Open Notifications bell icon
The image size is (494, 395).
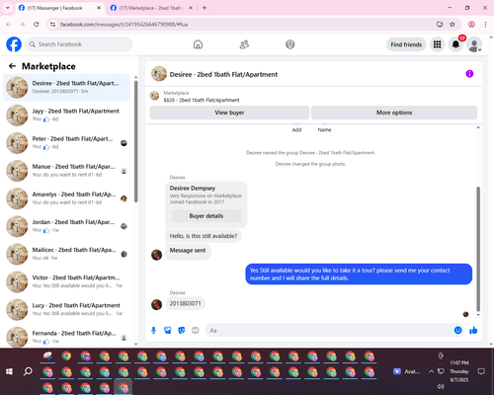click(455, 44)
